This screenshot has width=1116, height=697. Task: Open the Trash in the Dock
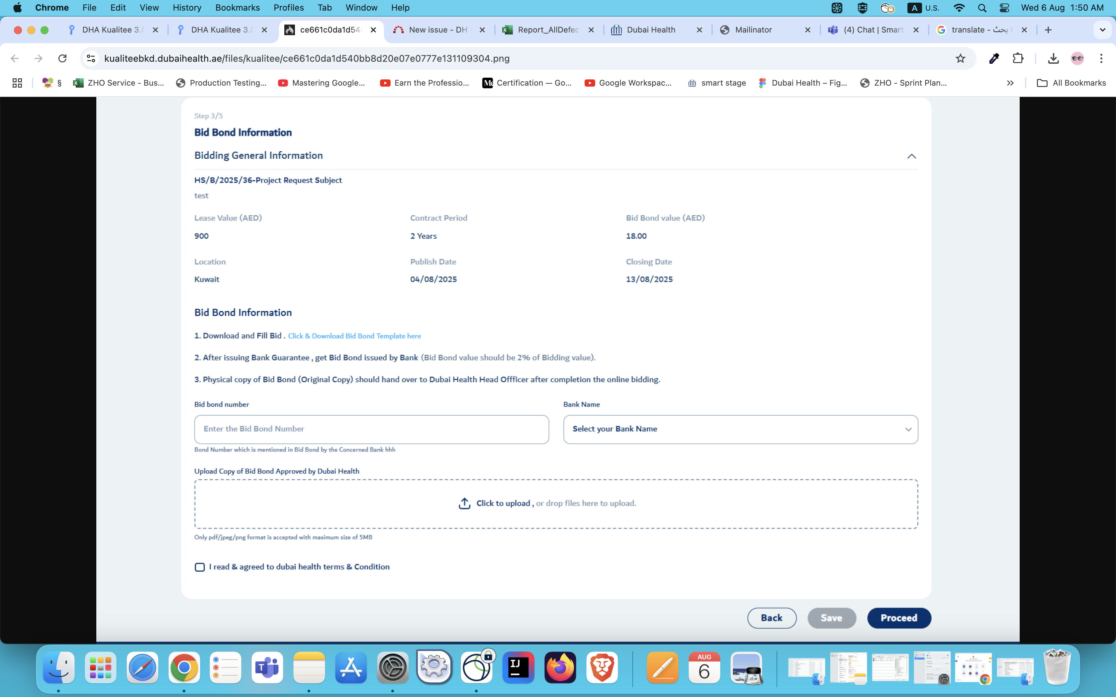tap(1057, 667)
